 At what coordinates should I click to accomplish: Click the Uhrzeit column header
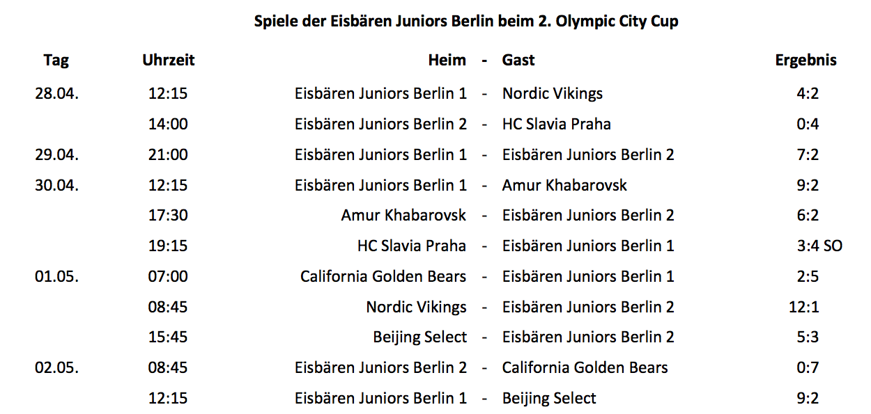pyautogui.click(x=169, y=61)
